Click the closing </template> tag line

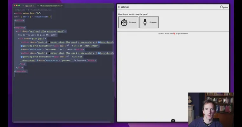(x=20, y=71)
